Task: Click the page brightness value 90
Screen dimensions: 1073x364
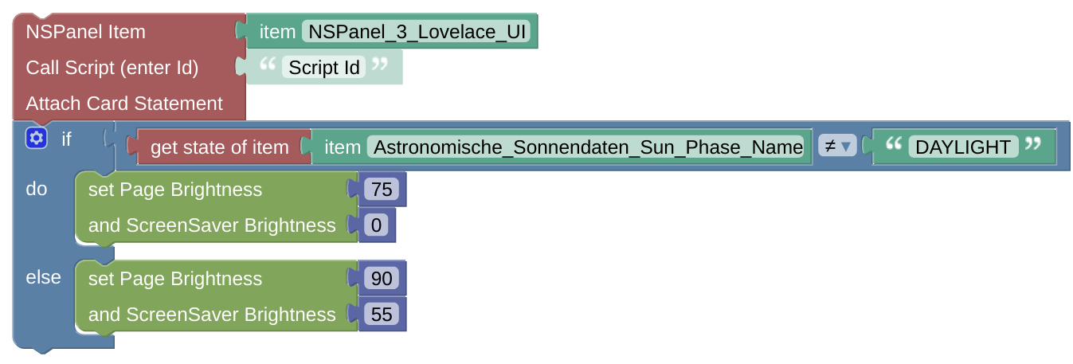Action: (382, 279)
